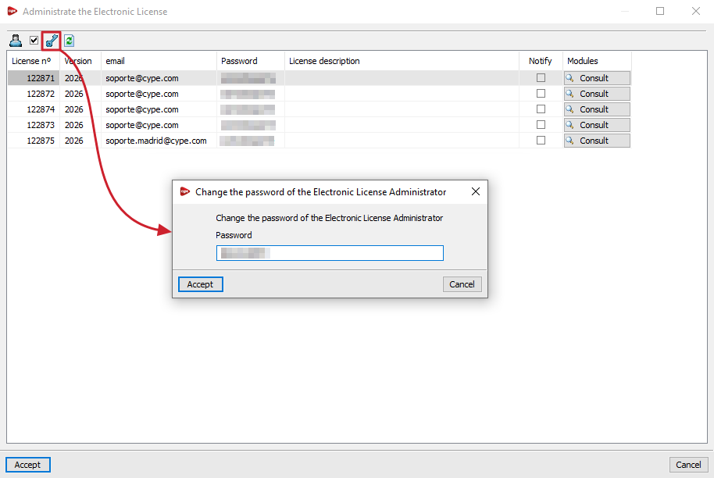Select license number 122873 cell
Viewport: 714px width, 478px height.
tap(34, 125)
